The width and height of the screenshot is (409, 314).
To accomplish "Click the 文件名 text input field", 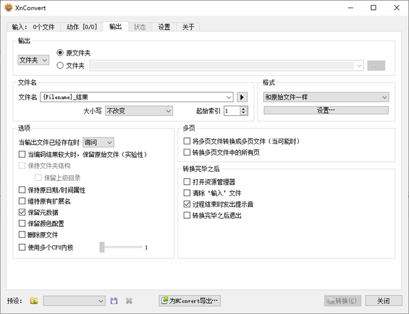I will (x=136, y=97).
